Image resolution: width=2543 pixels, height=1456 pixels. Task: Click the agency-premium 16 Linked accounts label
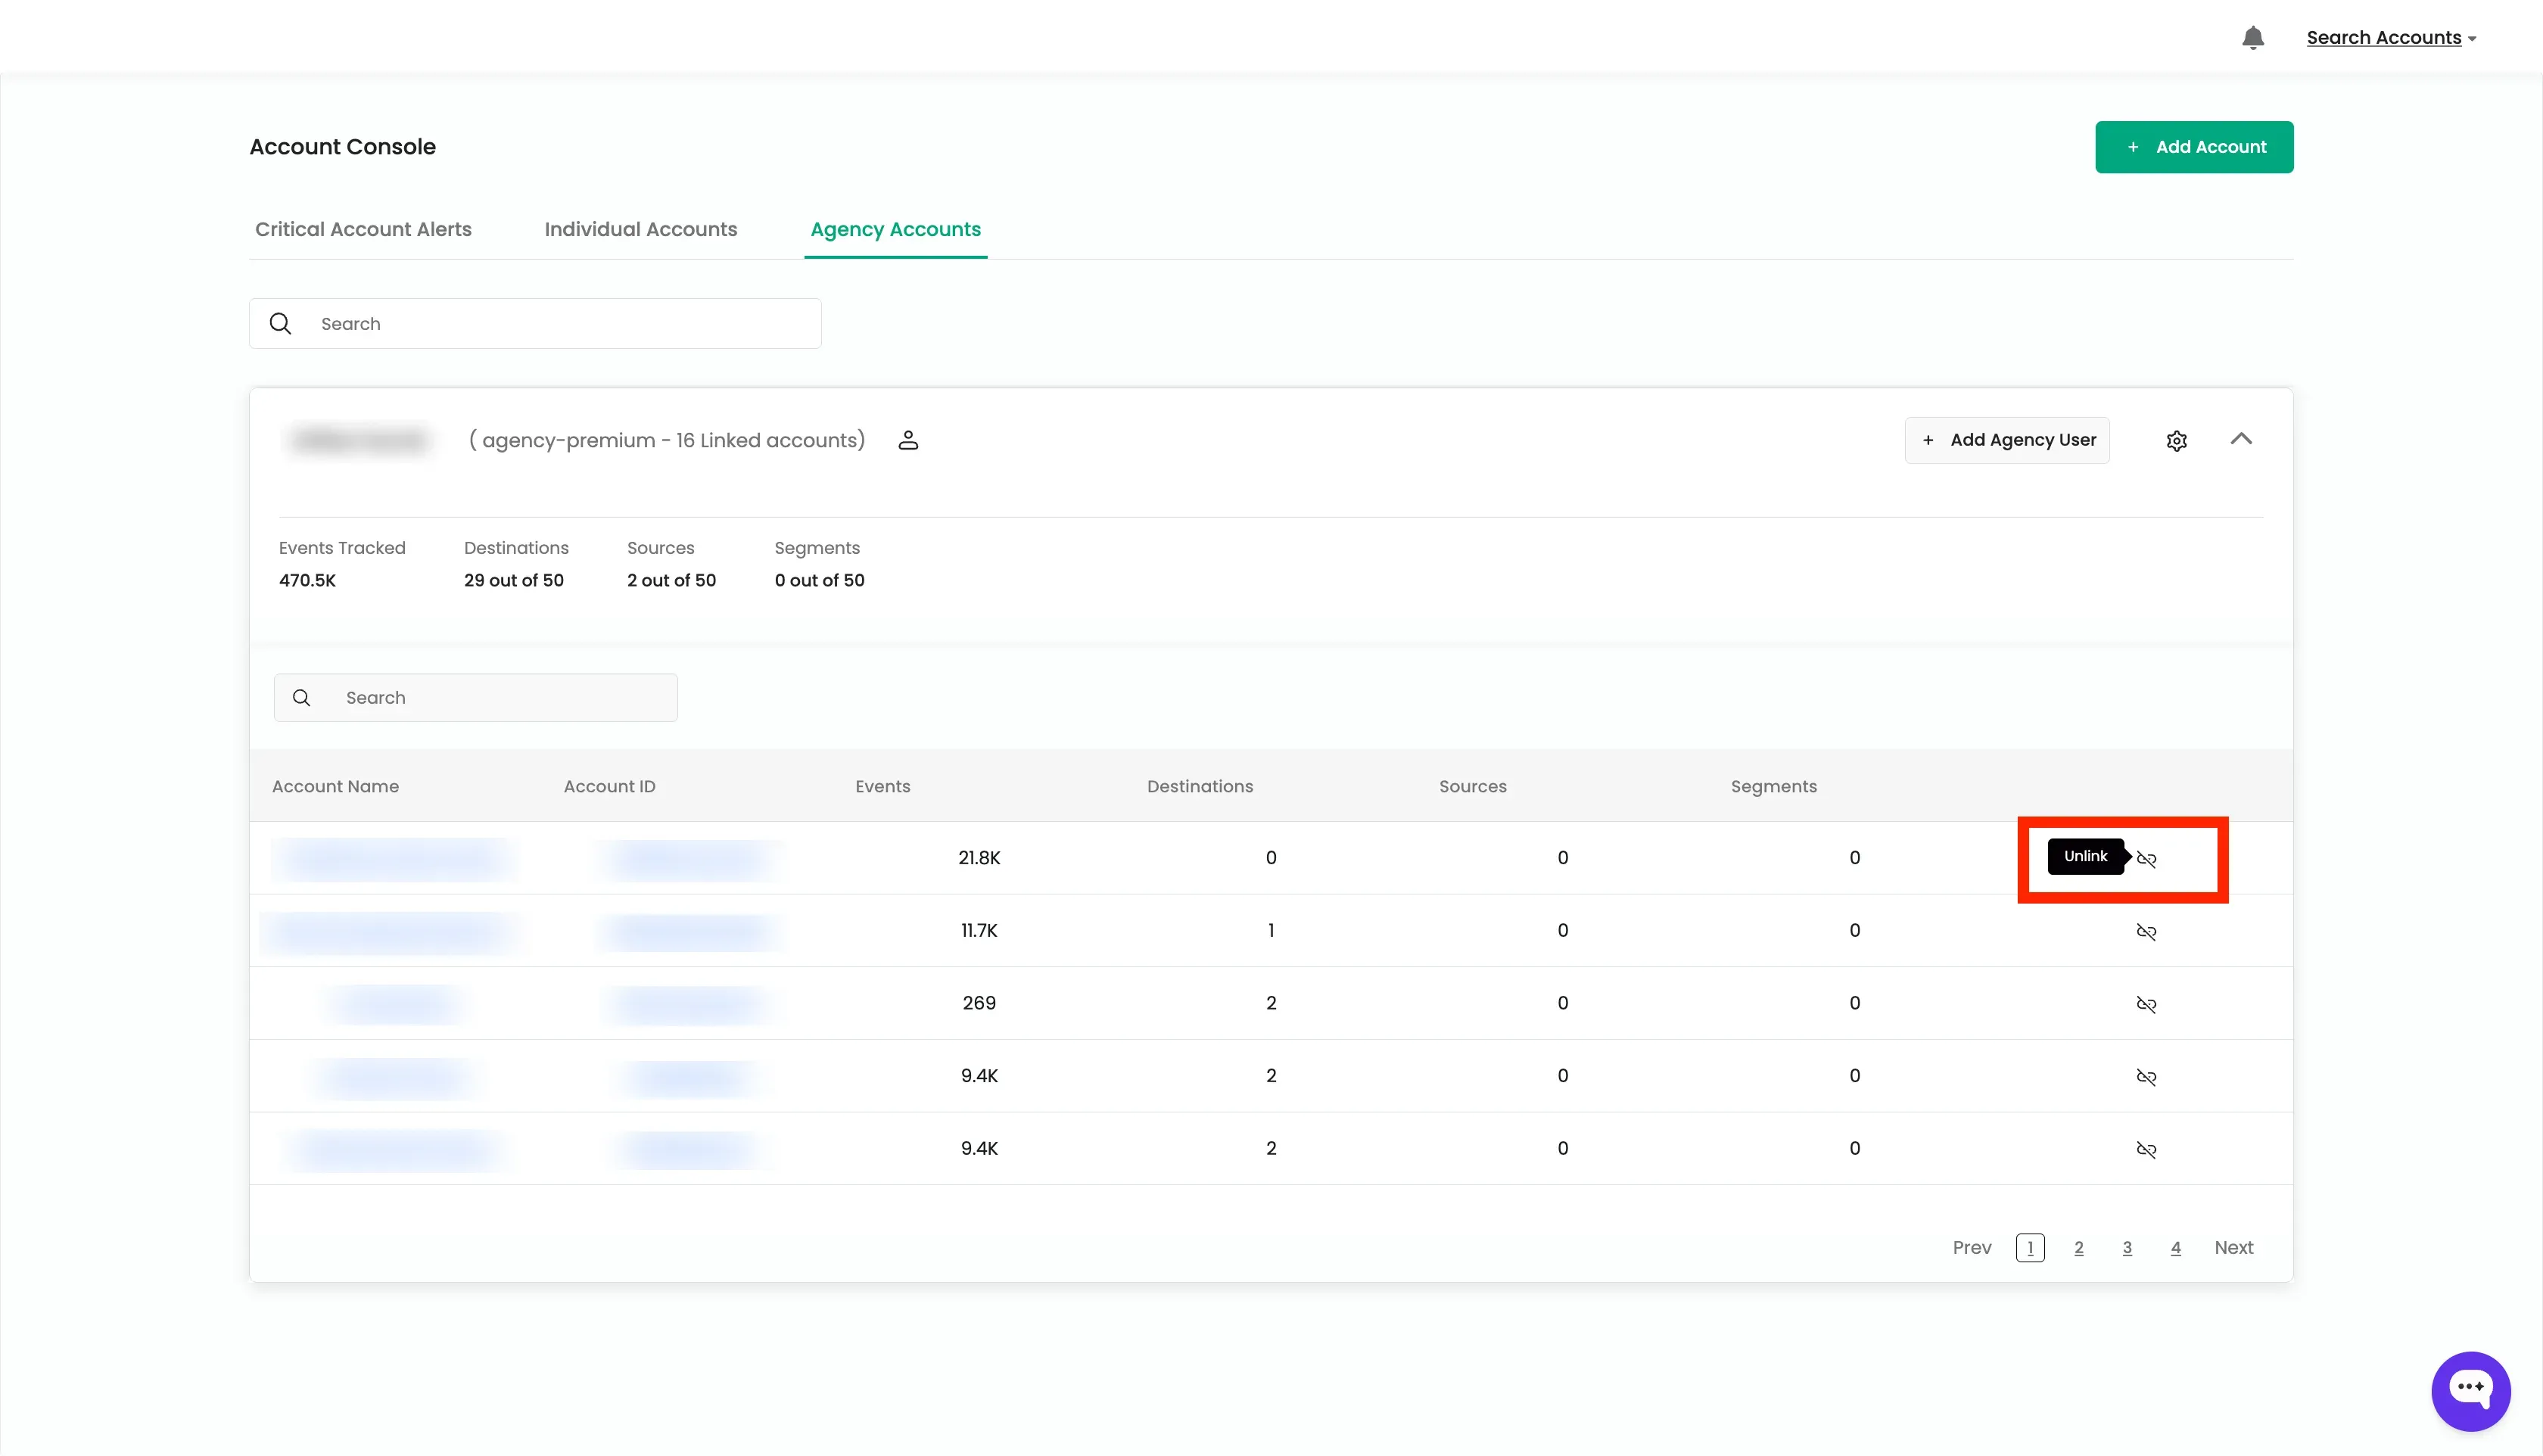click(667, 440)
